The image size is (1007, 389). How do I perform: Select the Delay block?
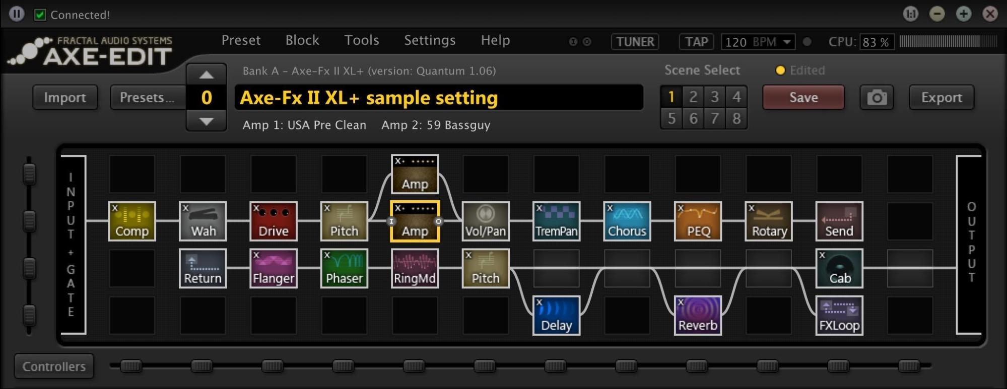pos(556,316)
